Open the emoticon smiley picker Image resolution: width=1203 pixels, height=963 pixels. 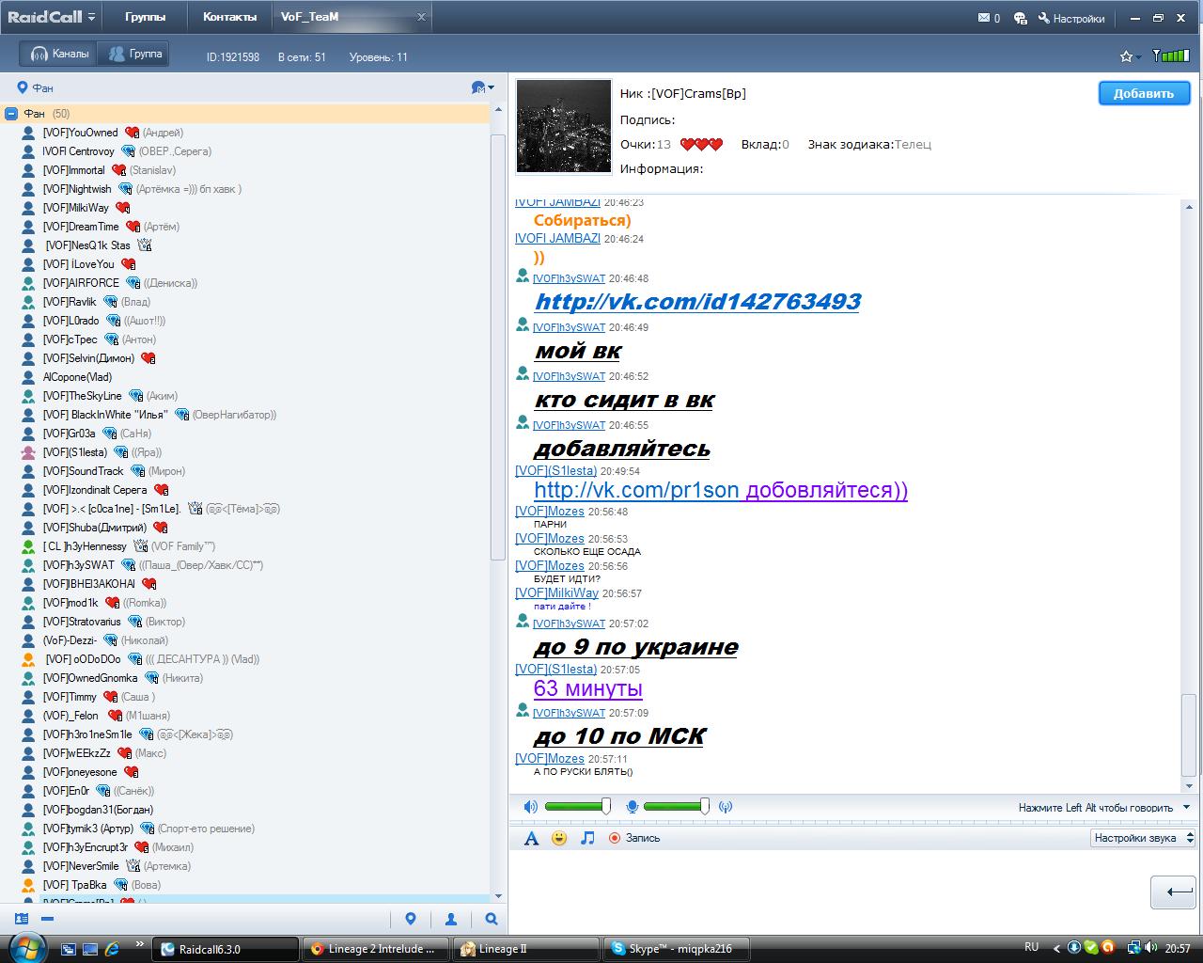tap(559, 838)
